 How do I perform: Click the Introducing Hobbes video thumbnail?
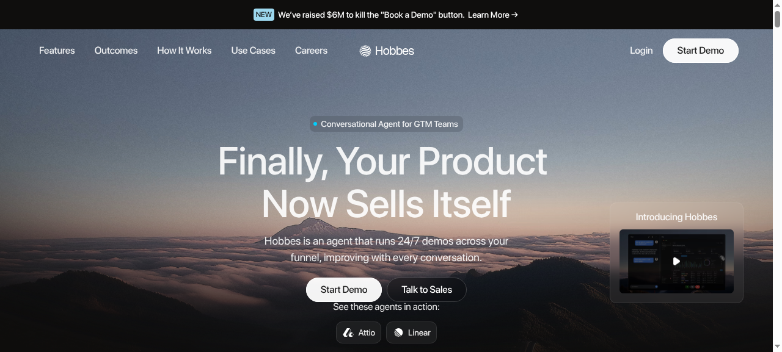click(676, 261)
